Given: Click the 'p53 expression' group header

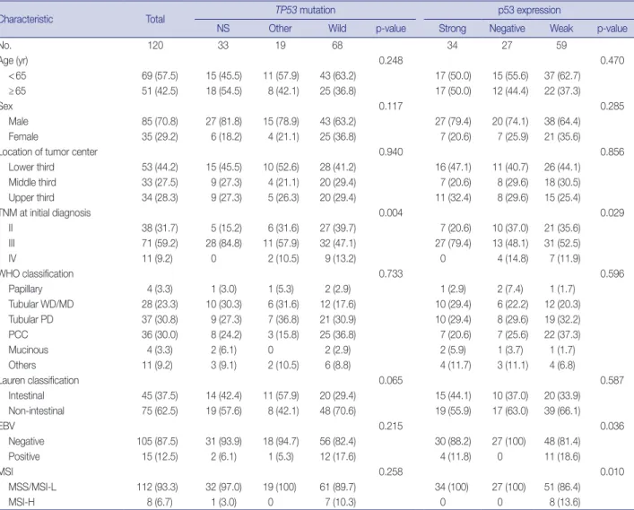Looking at the screenshot, I should [x=529, y=10].
